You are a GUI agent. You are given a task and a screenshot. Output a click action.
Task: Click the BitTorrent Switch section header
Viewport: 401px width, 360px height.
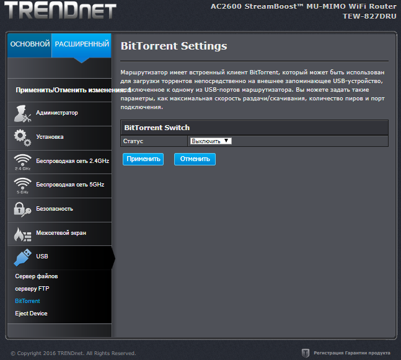pyautogui.click(x=254, y=128)
